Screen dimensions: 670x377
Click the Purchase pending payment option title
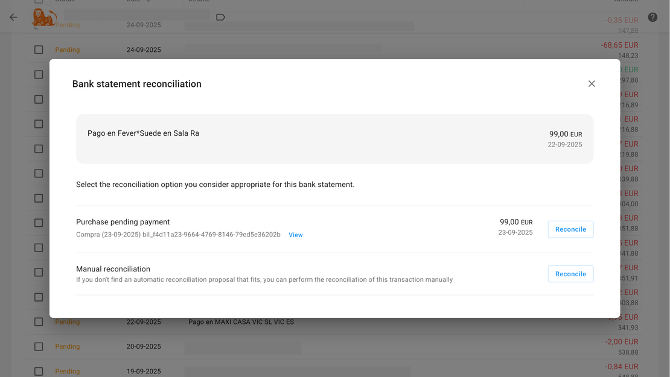[123, 222]
